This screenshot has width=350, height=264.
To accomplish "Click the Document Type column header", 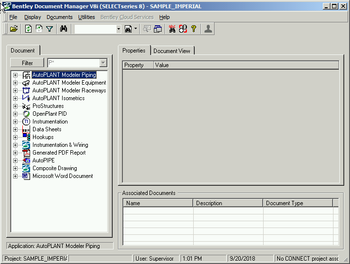I will (298, 203).
